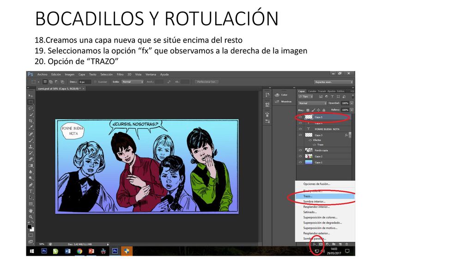Select the History Brush tool
Screen dimensions: 473x266
31,153
